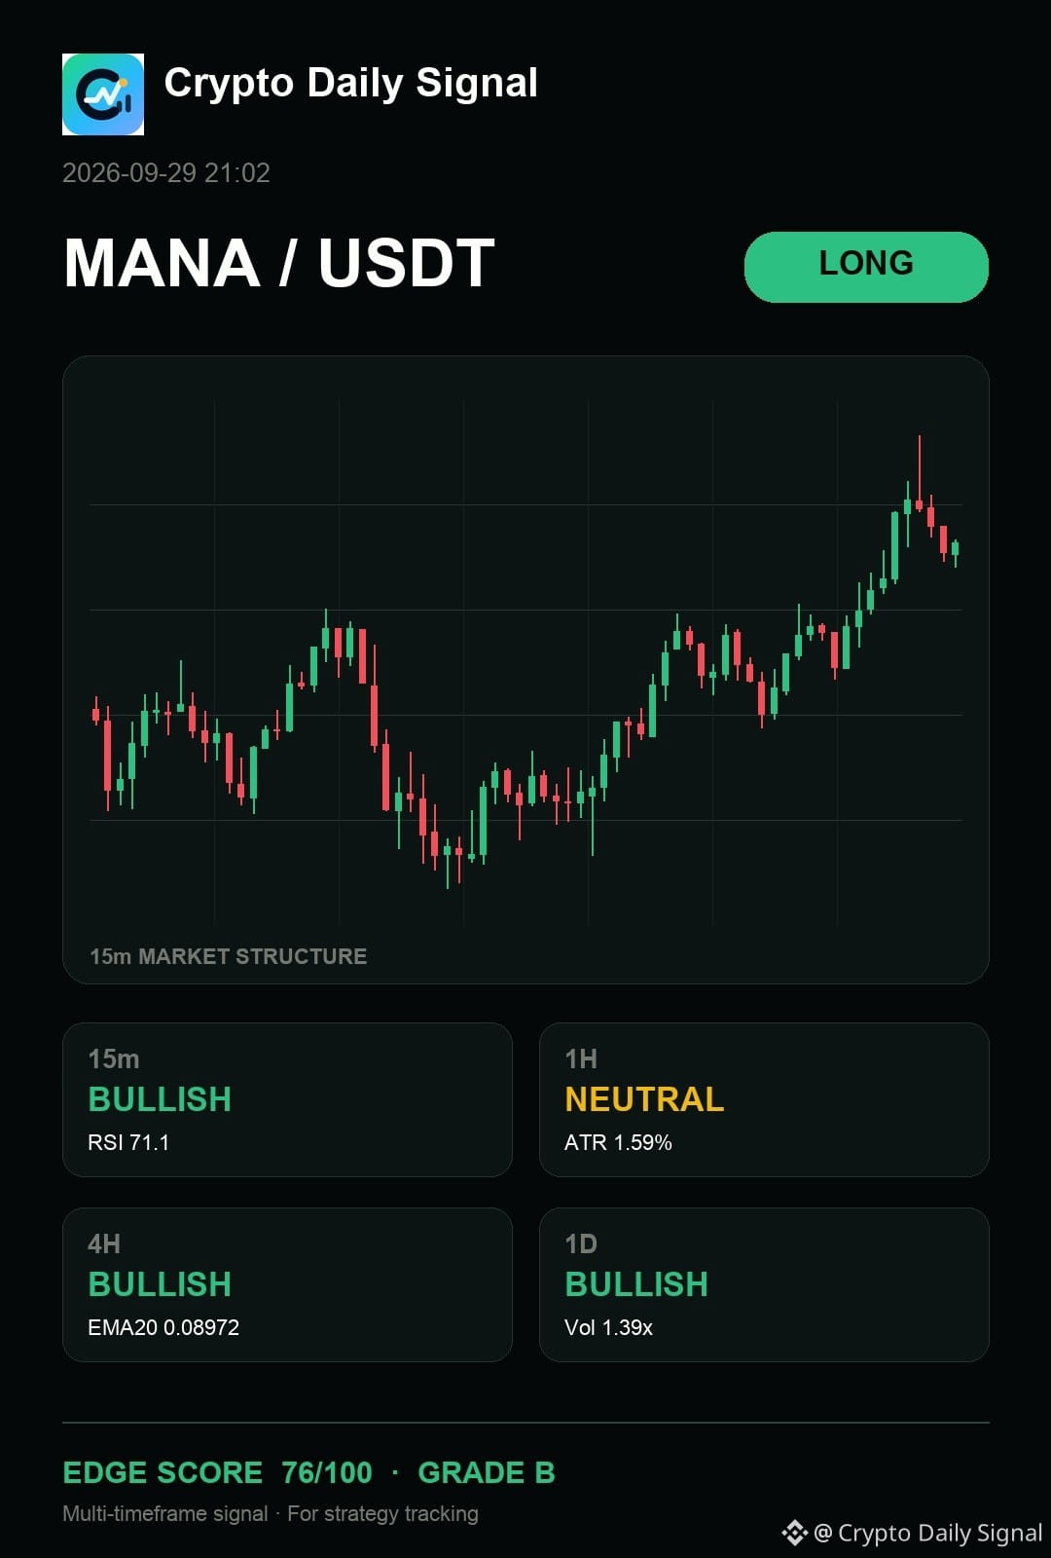Click the last green candle on chart
1051x1558 pixels.
tap(956, 551)
